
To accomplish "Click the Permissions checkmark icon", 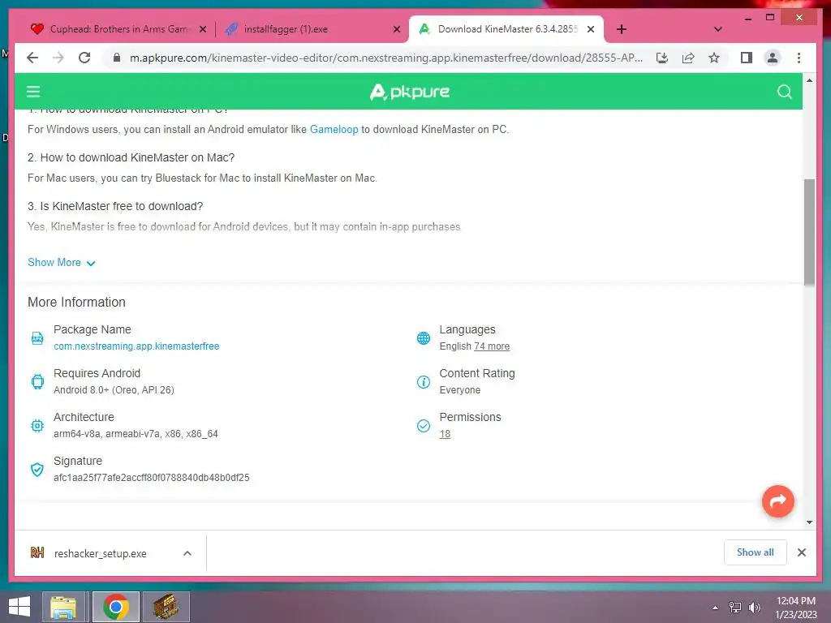I will [x=424, y=425].
